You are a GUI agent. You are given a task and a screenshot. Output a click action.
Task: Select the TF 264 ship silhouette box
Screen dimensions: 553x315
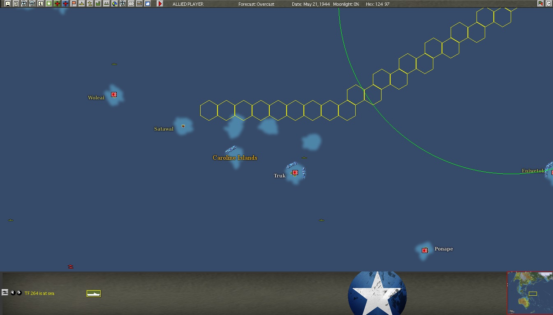[x=94, y=293]
